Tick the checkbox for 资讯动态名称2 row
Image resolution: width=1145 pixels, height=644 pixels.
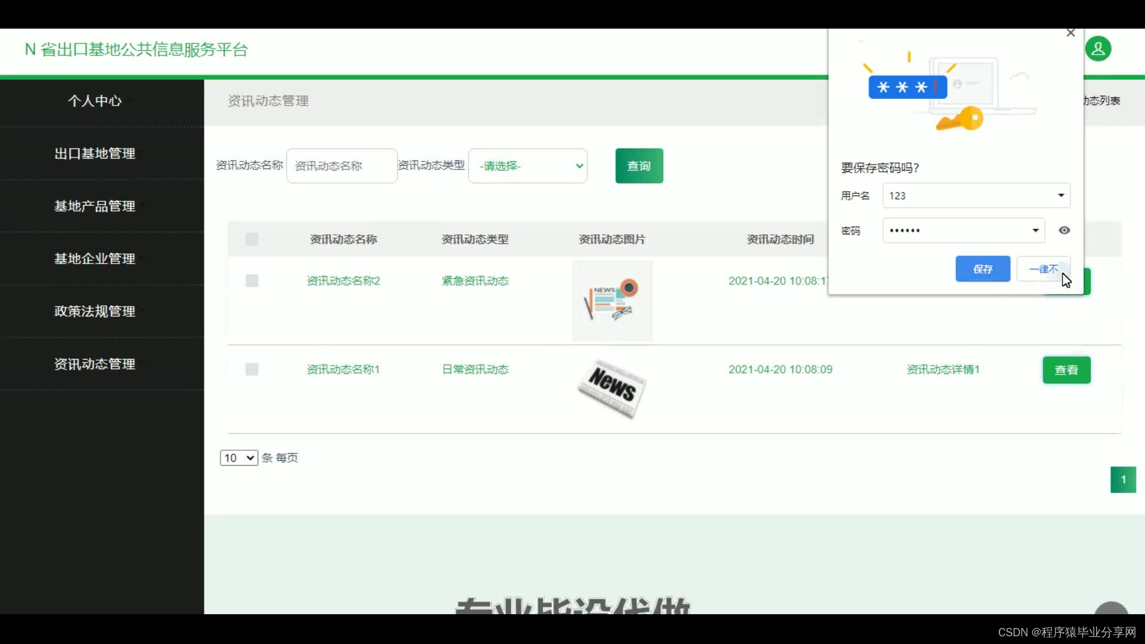tap(252, 281)
